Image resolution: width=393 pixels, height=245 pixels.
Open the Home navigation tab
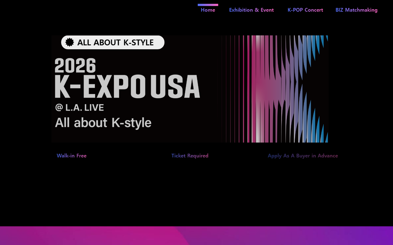click(208, 10)
